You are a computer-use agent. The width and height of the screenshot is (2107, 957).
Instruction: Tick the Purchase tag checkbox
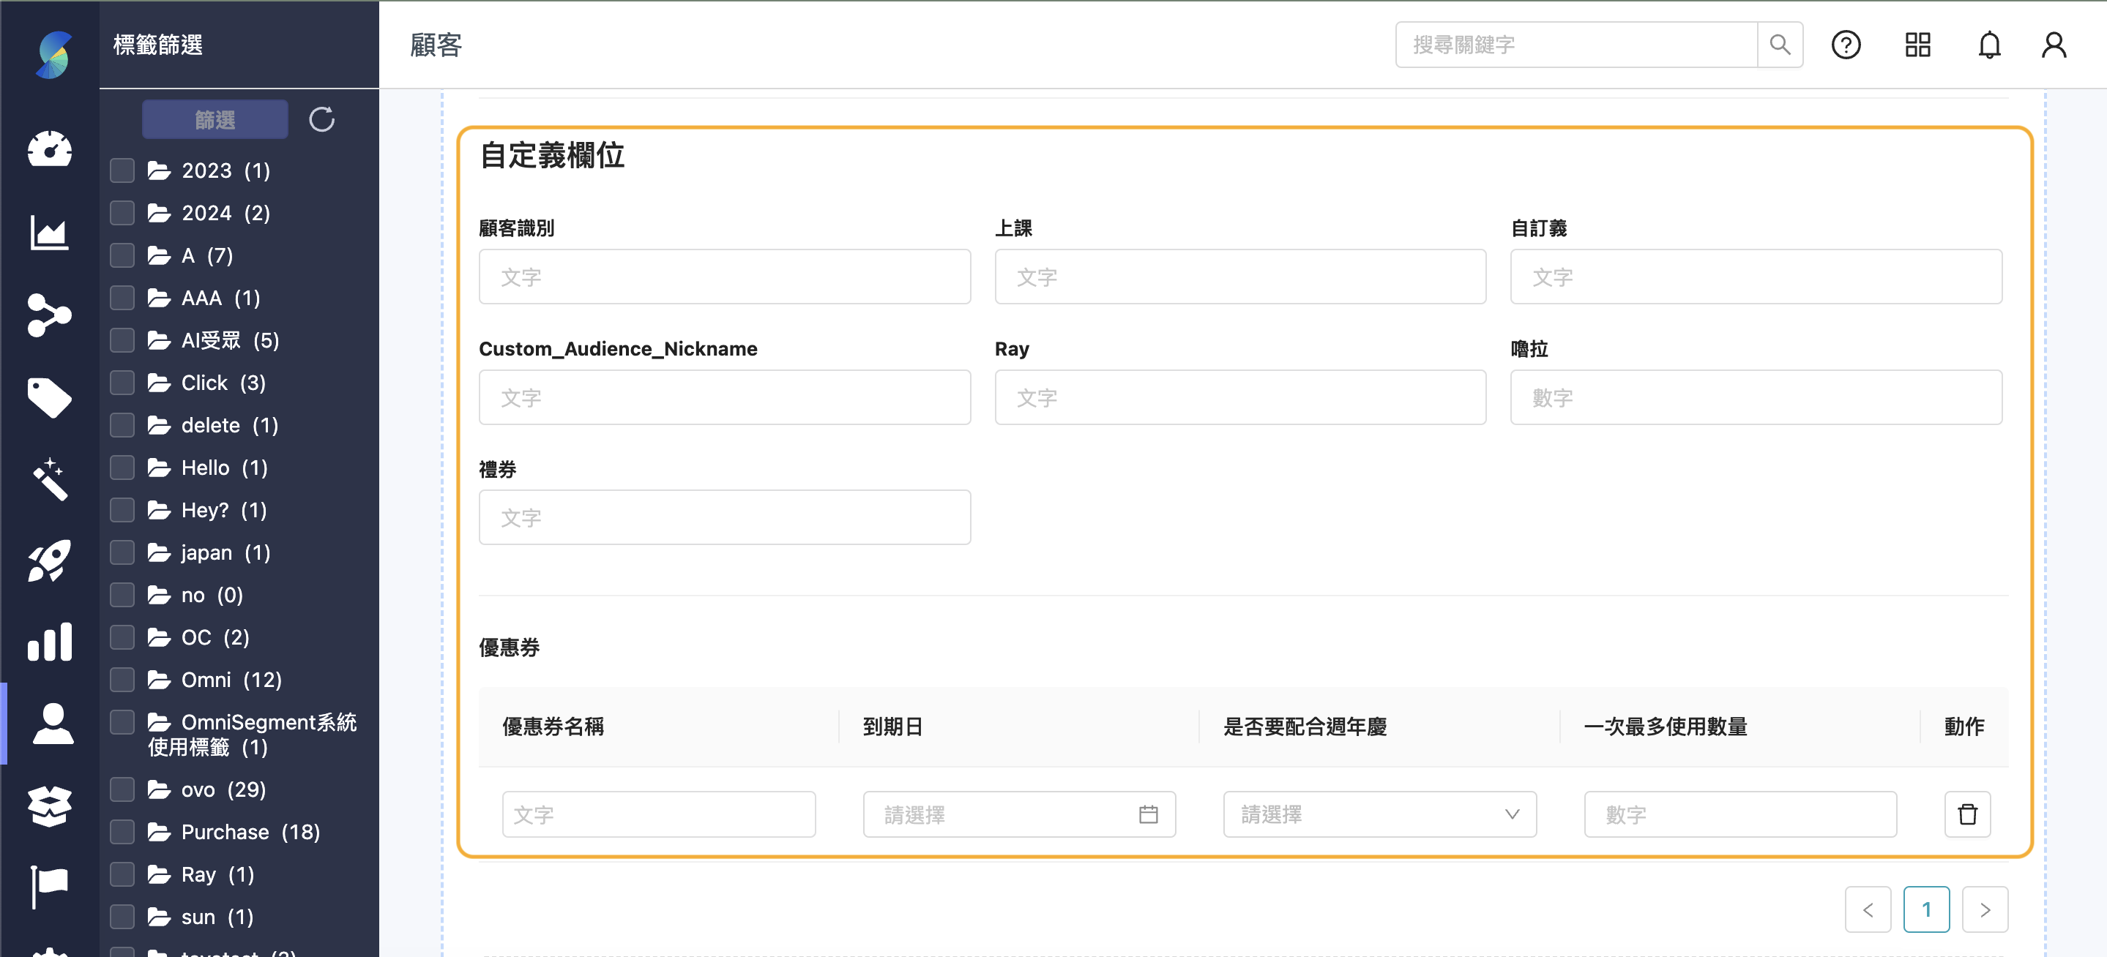point(123,831)
